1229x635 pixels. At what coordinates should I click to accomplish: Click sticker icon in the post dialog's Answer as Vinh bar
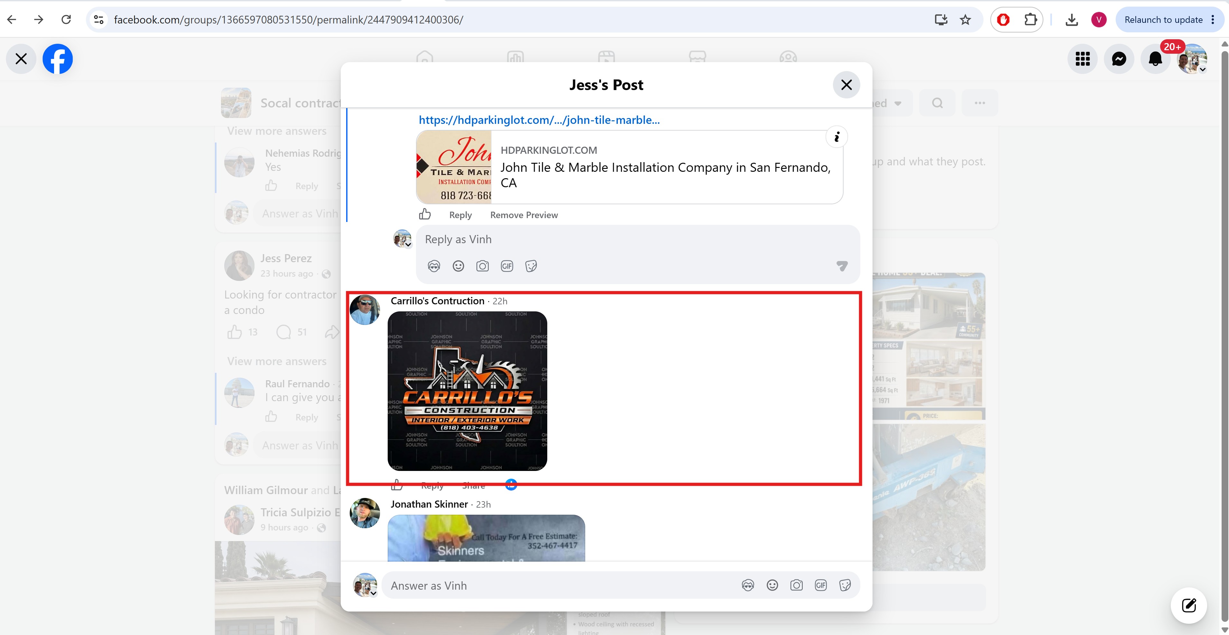tap(845, 585)
